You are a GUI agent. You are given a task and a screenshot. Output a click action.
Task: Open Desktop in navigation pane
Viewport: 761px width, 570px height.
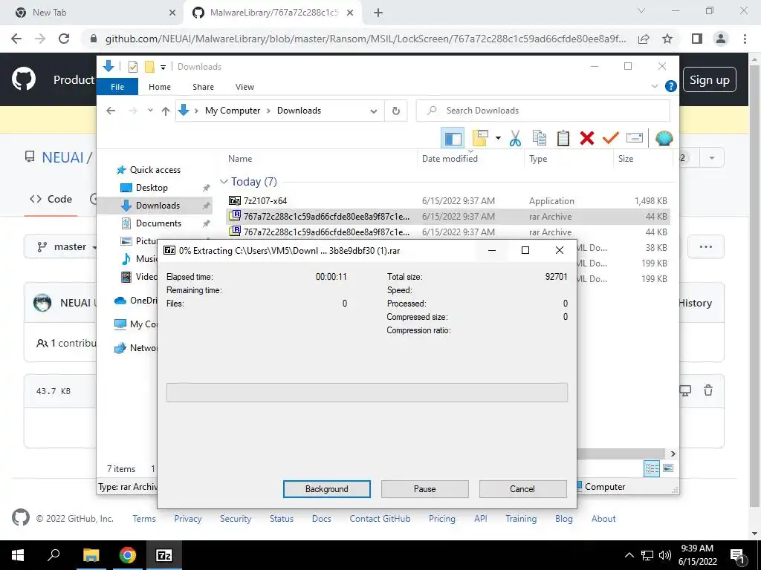click(152, 188)
